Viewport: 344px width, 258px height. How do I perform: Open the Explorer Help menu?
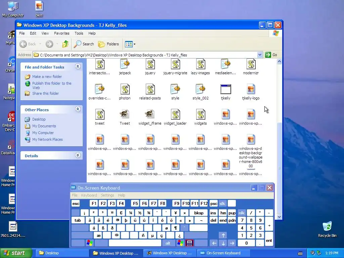(x=92, y=33)
